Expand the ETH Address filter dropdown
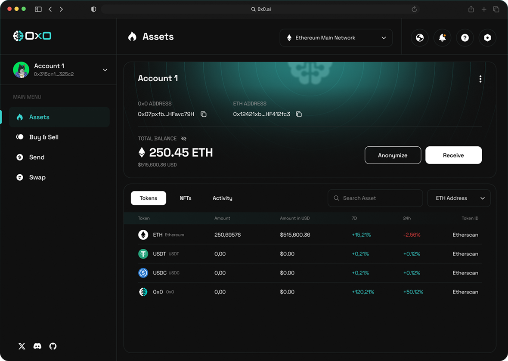The width and height of the screenshot is (508, 361). click(458, 198)
